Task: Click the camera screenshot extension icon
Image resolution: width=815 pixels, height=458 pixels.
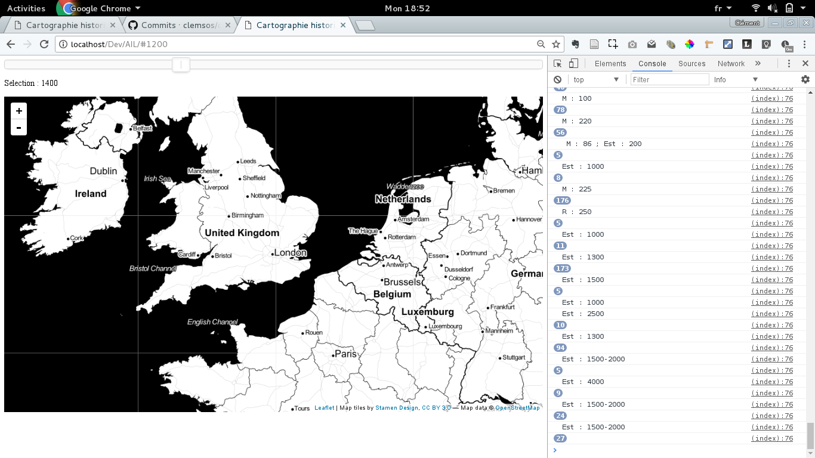Action: click(632, 44)
